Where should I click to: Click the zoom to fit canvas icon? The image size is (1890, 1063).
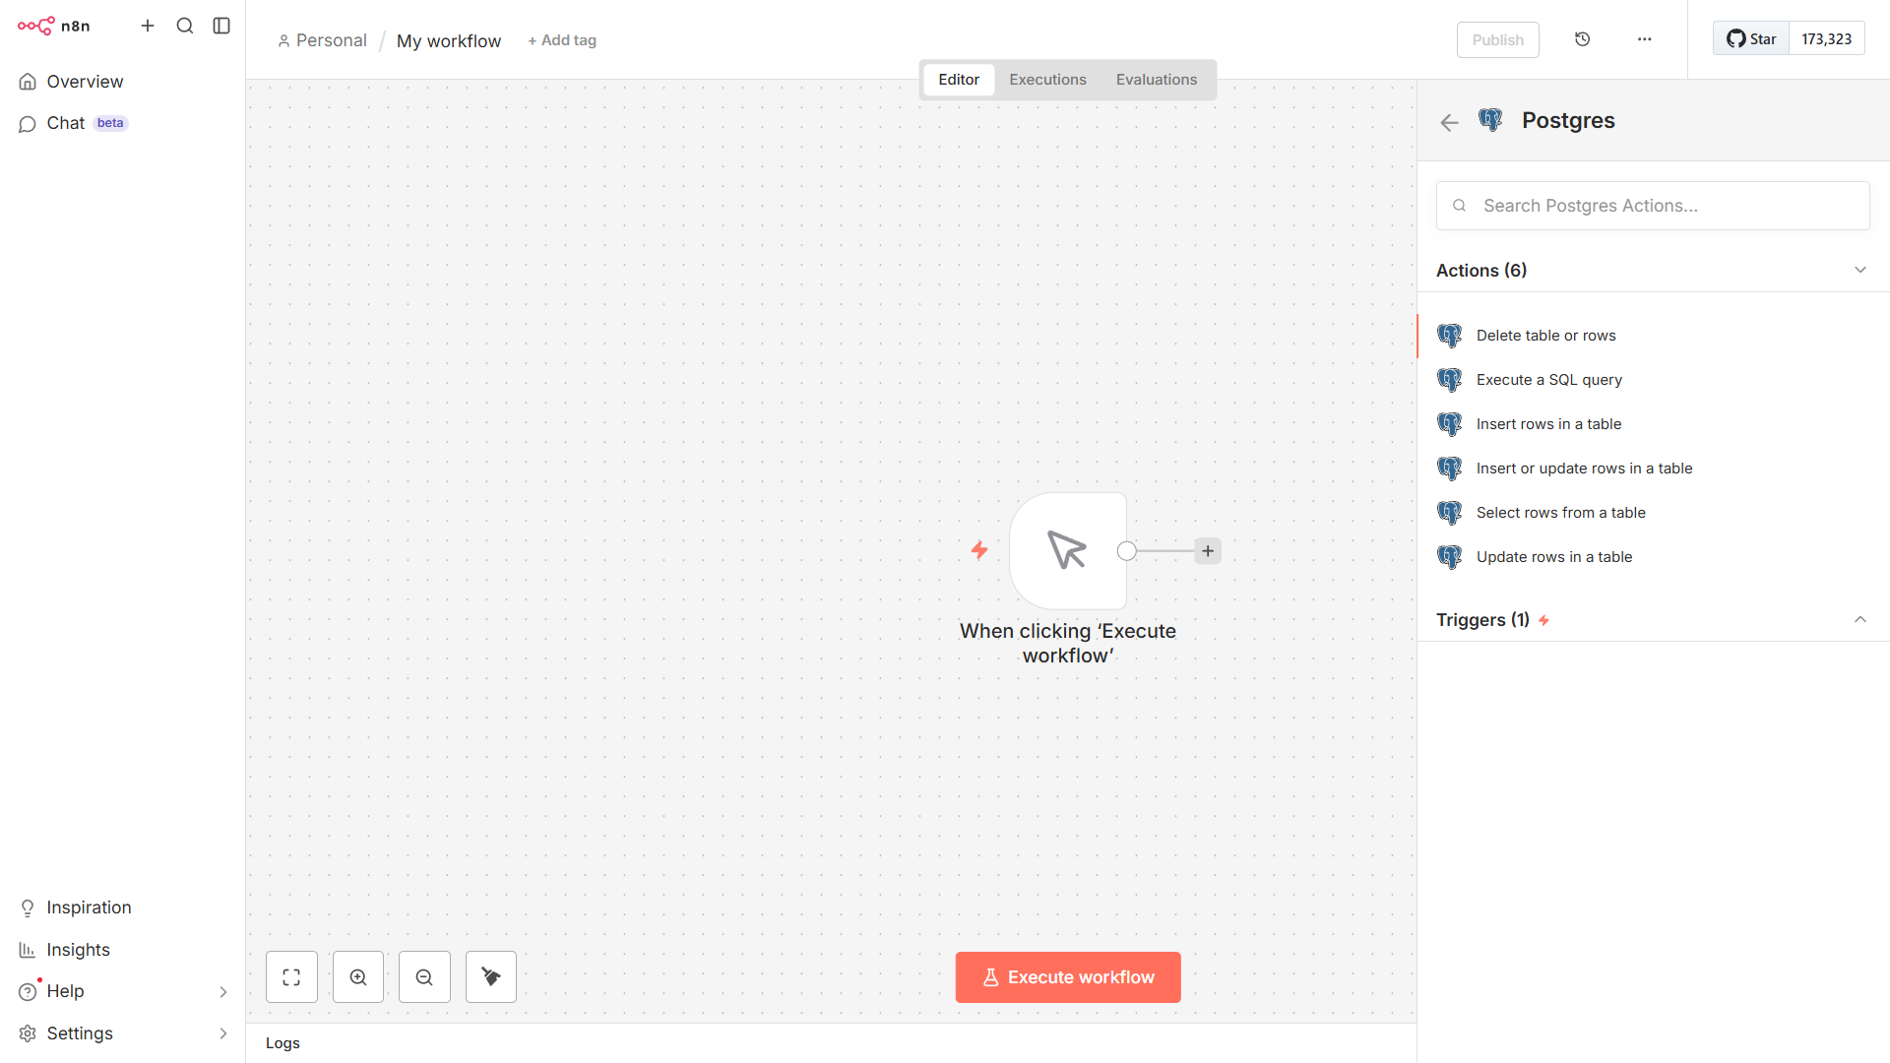(291, 977)
